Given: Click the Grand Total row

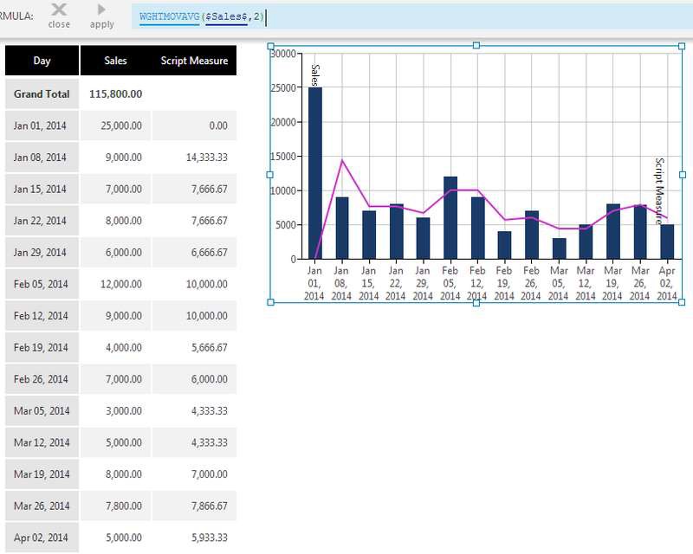Looking at the screenshot, I should (42, 93).
